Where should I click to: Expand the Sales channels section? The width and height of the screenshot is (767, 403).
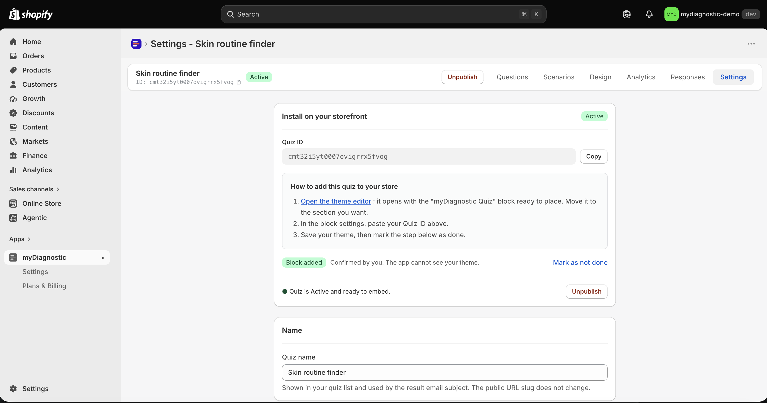point(34,189)
